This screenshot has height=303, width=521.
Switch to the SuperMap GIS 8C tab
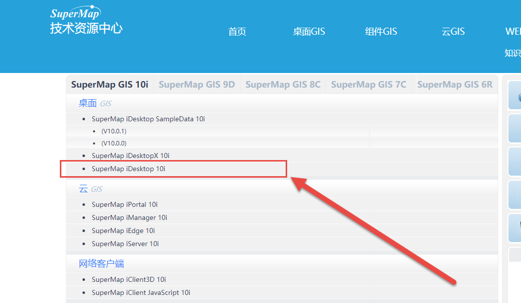tap(283, 85)
